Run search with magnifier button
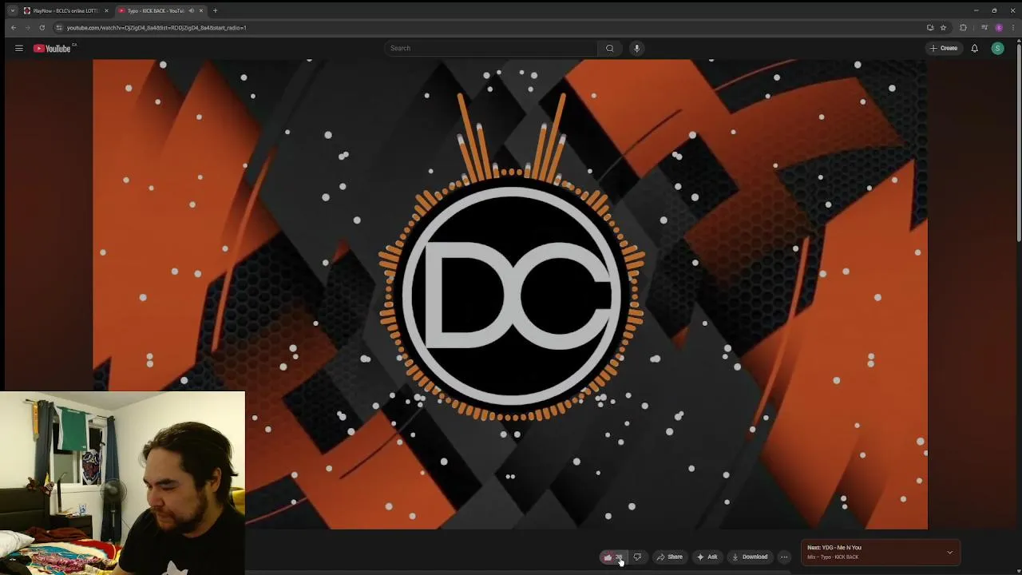Viewport: 1022px width, 575px height. (610, 48)
